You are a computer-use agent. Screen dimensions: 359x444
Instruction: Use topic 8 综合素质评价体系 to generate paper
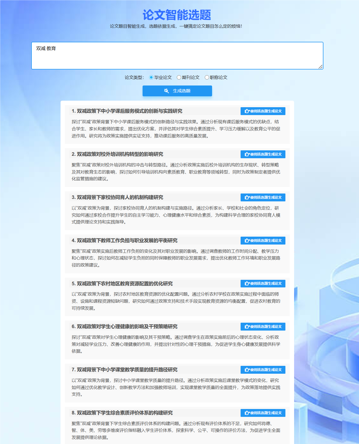click(263, 413)
